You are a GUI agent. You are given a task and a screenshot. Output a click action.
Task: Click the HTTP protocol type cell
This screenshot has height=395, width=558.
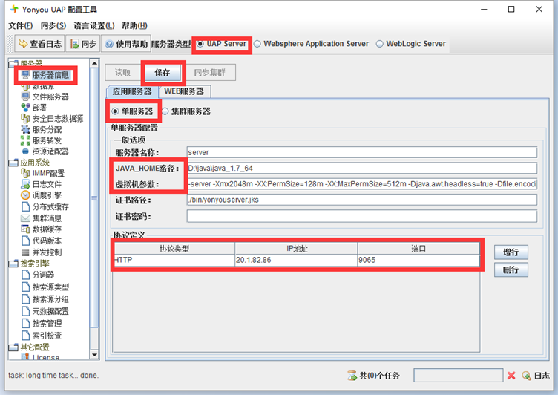(x=174, y=260)
